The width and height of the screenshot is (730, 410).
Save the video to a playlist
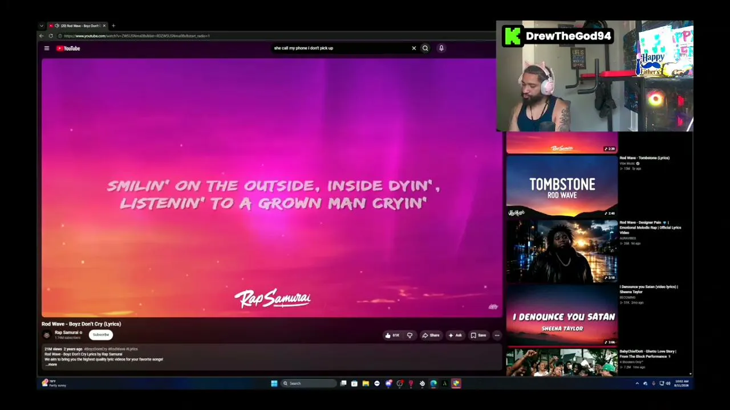pyautogui.click(x=478, y=335)
